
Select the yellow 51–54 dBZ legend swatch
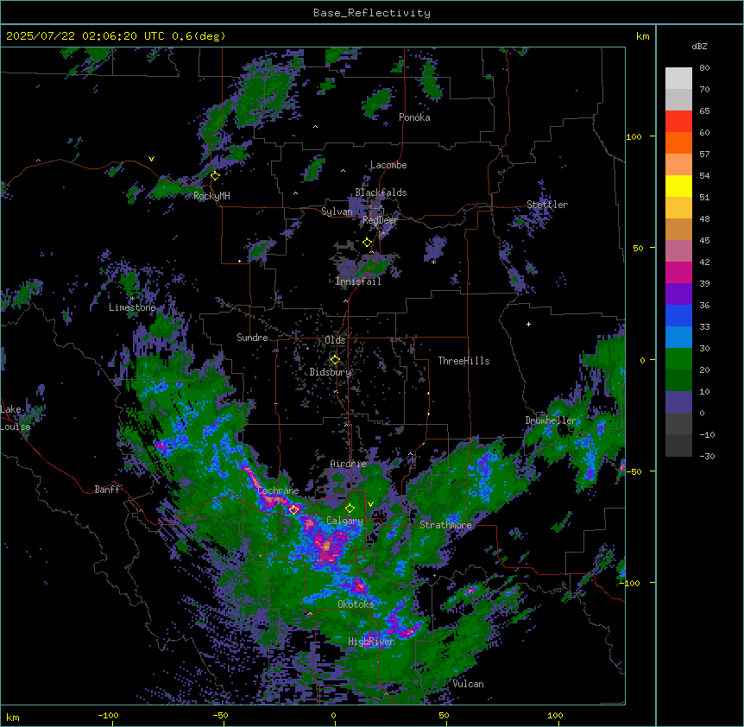678,186
